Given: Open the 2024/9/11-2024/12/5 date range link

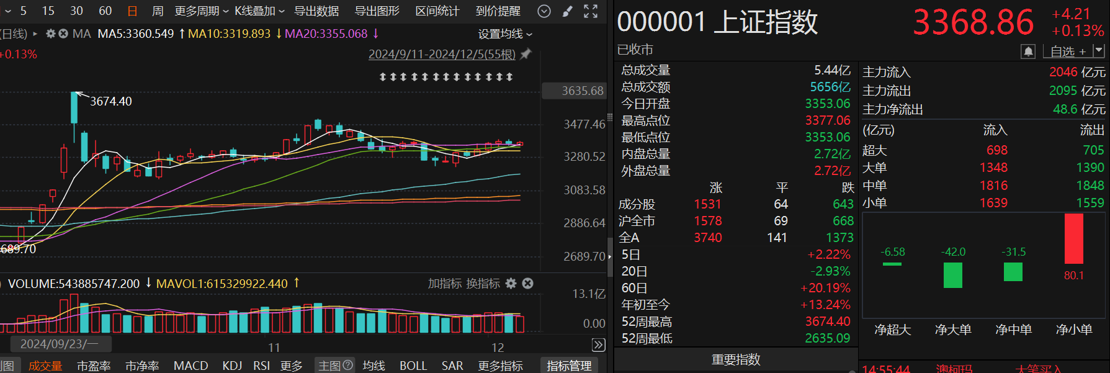Looking at the screenshot, I should pos(442,55).
